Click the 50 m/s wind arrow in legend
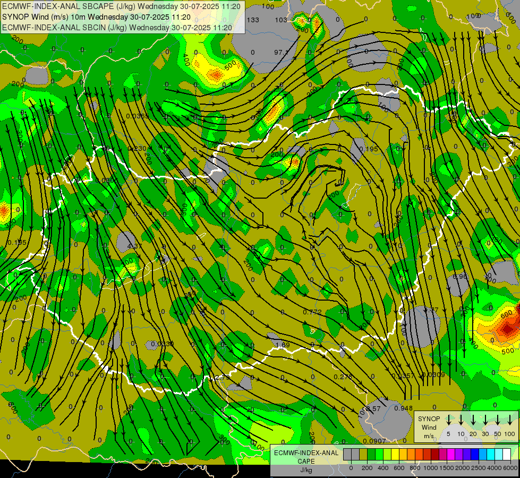Viewport: 520px width, 478px height. [498, 420]
